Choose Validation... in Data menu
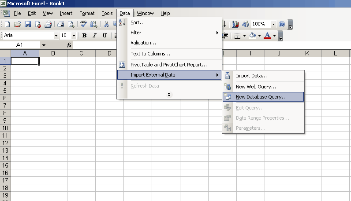This screenshot has width=351, height=201. [169, 43]
